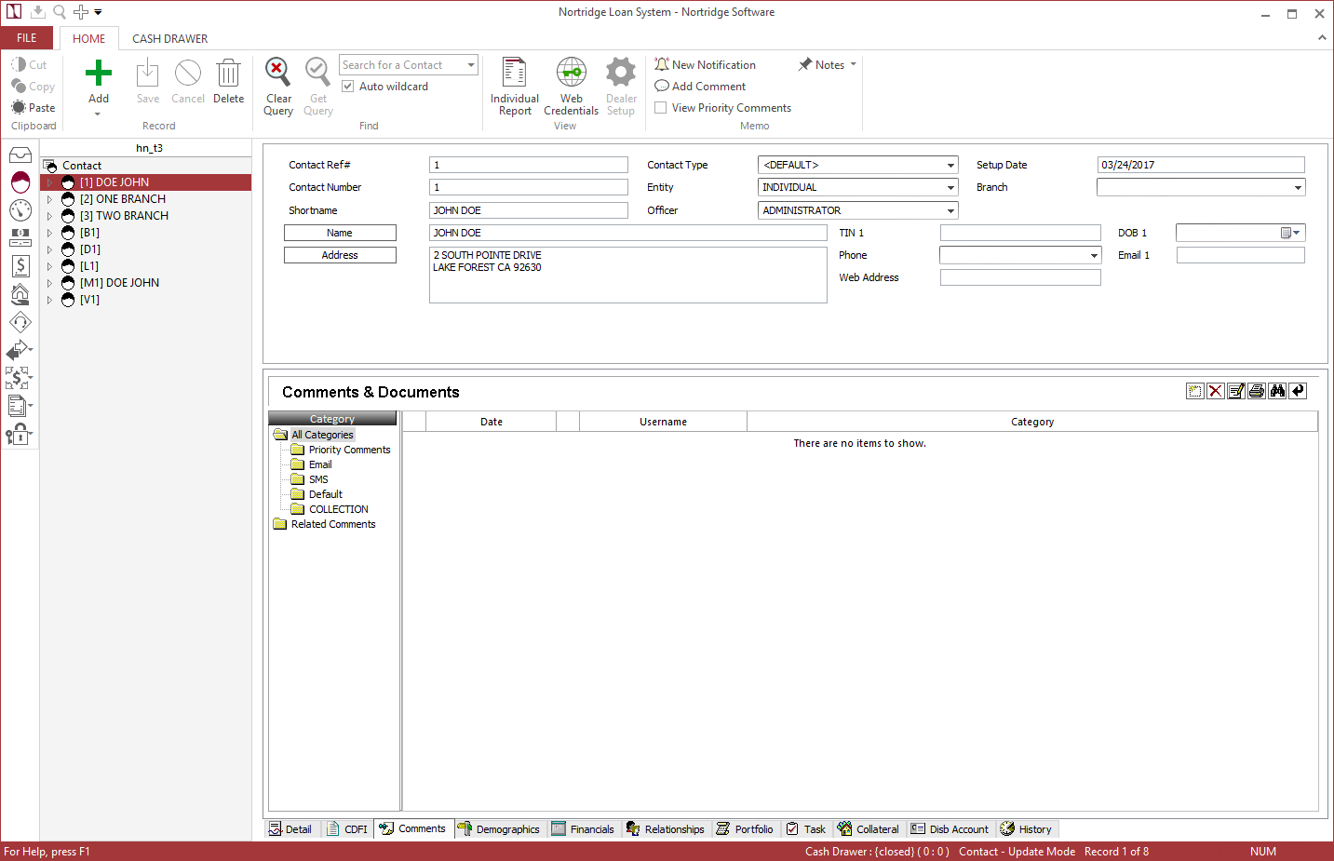Open the FILE menu
1334x861 pixels.
pyautogui.click(x=27, y=38)
